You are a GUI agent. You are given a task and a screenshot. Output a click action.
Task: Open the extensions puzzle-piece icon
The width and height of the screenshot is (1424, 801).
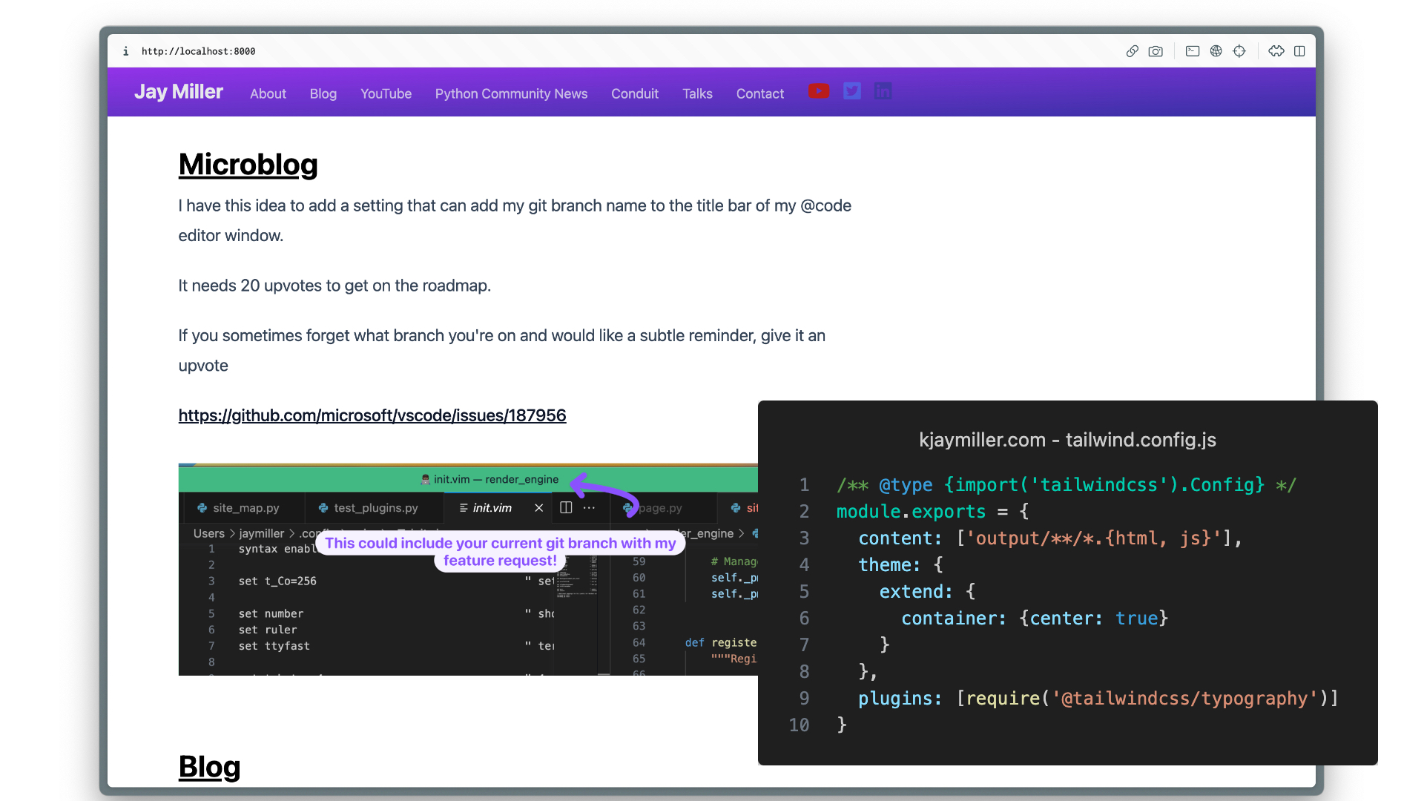tap(1276, 51)
